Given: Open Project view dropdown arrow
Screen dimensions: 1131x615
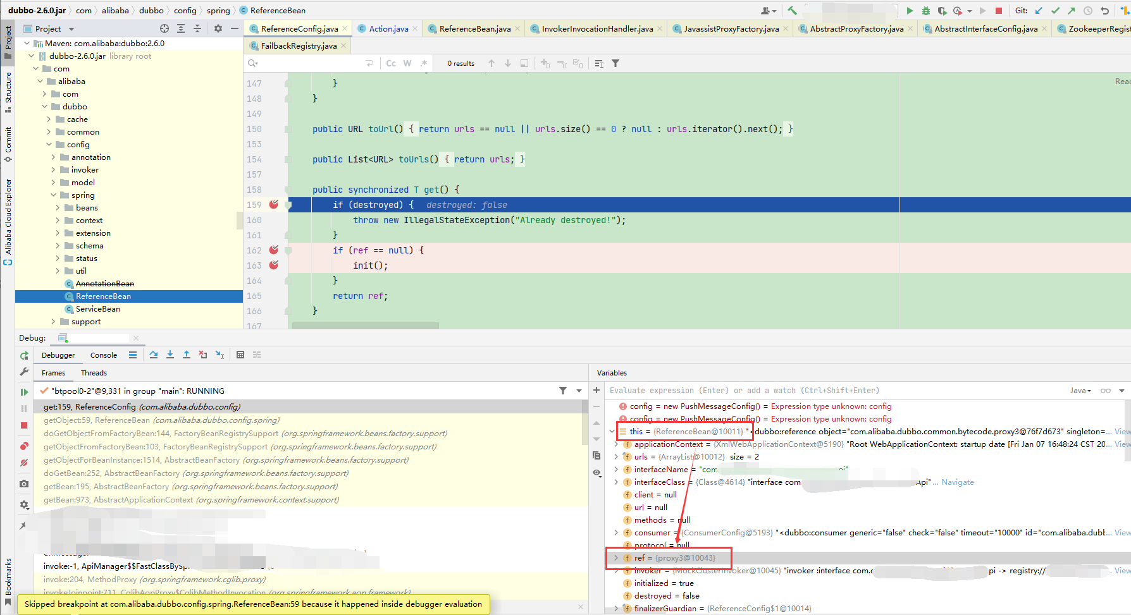Looking at the screenshot, I should tap(71, 29).
